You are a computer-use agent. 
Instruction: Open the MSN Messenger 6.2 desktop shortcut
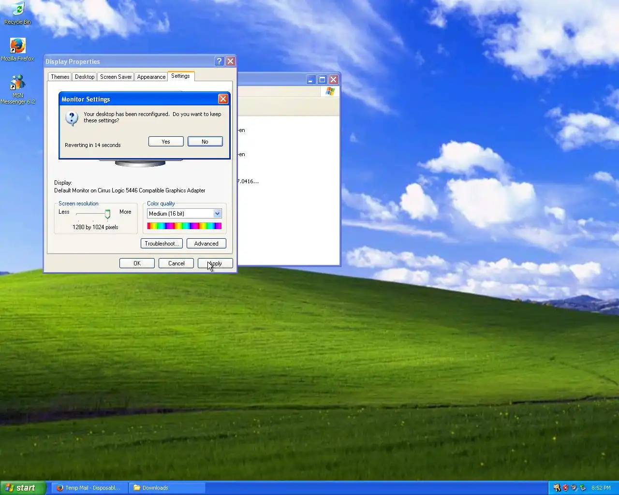pos(17,89)
